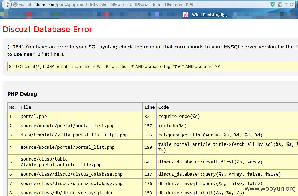Select category_get_list code cell
Image resolution: width=298 pixels, height=196 pixels.
pyautogui.click(x=227, y=135)
